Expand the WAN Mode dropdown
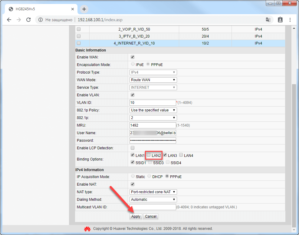This screenshot has width=299, height=235. (153, 80)
